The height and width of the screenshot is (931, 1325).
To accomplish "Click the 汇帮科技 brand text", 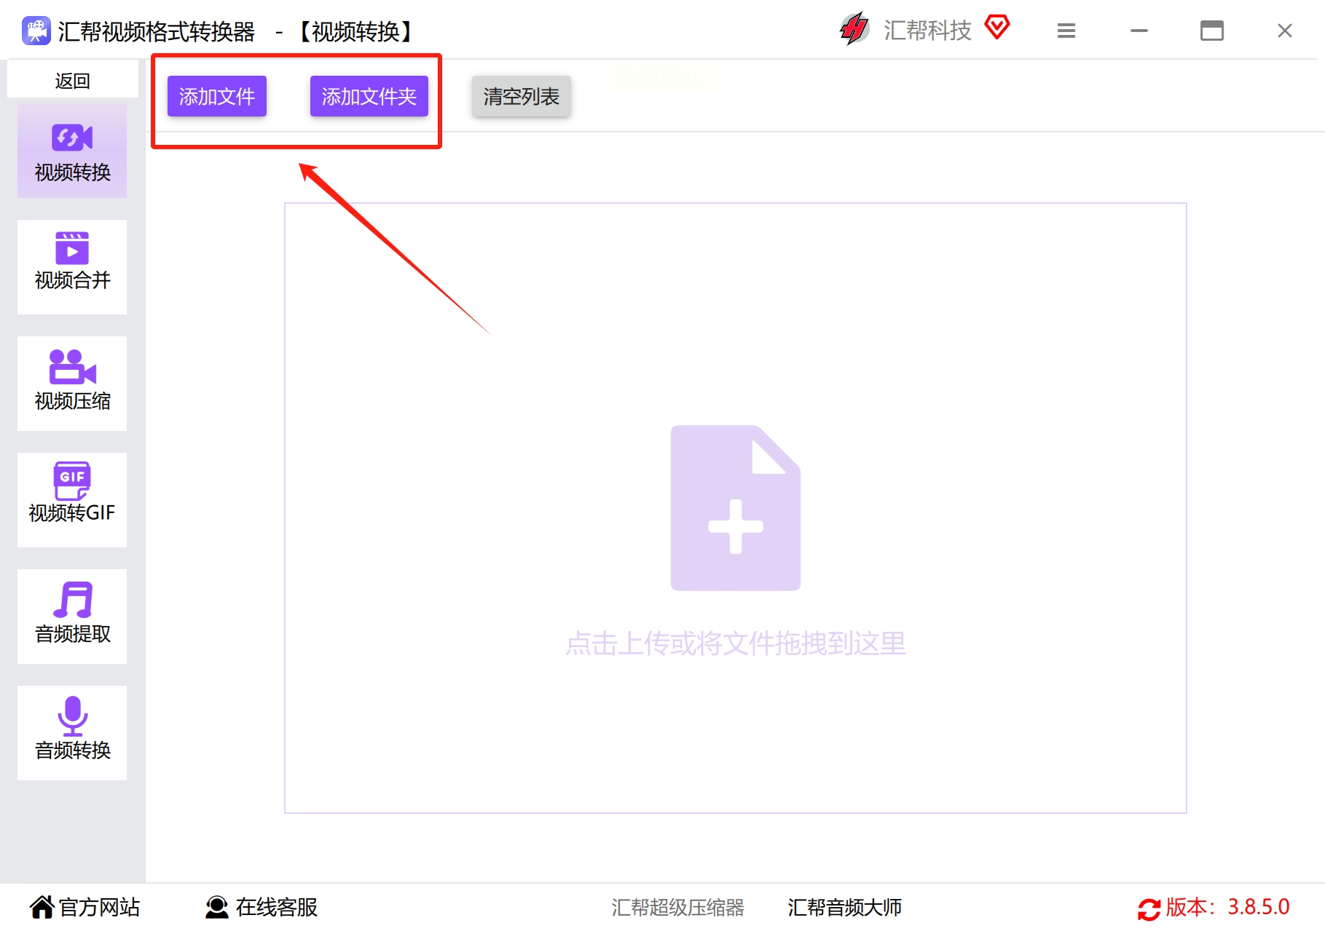I will (927, 31).
